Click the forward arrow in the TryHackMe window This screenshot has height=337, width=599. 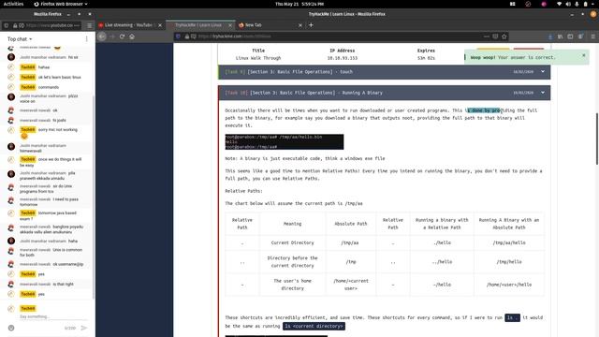pos(112,37)
